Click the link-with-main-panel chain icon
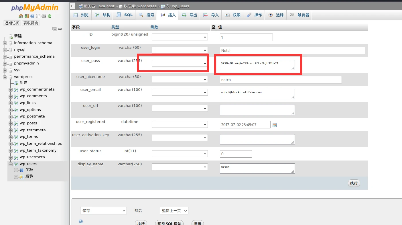The image size is (402, 225). [x=60, y=29]
